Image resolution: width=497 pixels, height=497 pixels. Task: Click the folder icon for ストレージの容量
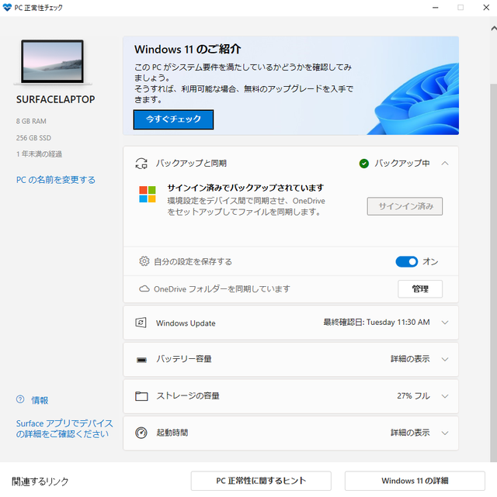pos(141,396)
